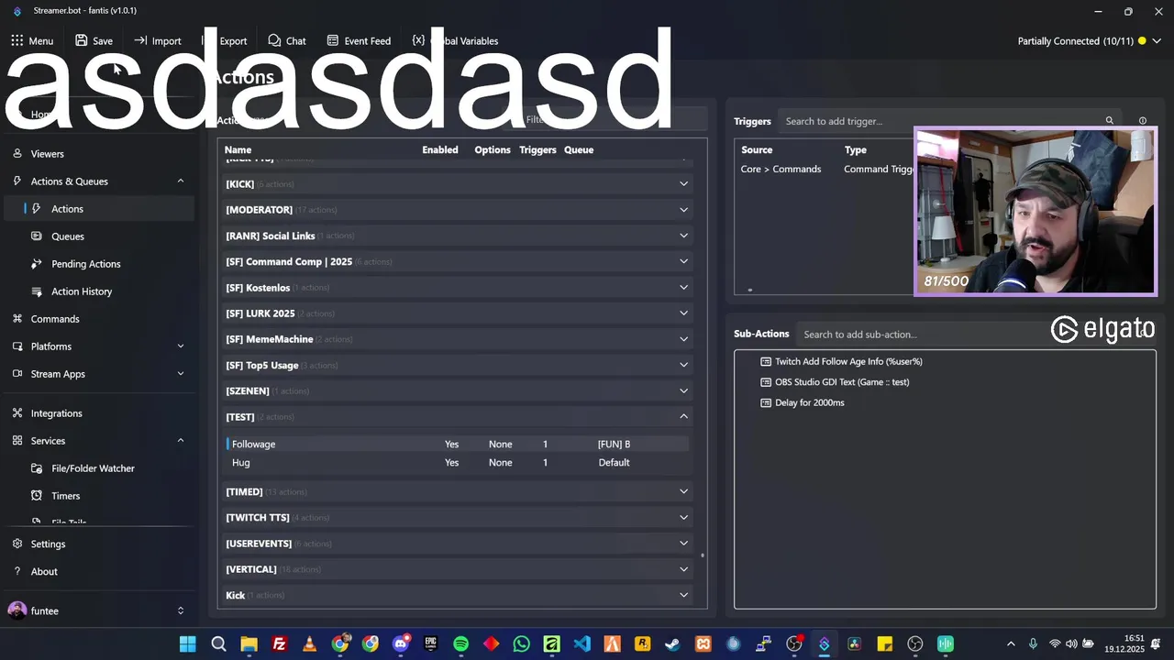The image size is (1174, 660).
Task: Click the [FUN] B queue cell
Action: [x=614, y=444]
